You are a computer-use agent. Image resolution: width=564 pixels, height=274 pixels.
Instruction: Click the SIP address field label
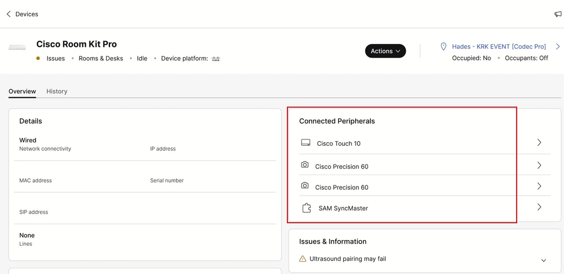pos(33,212)
